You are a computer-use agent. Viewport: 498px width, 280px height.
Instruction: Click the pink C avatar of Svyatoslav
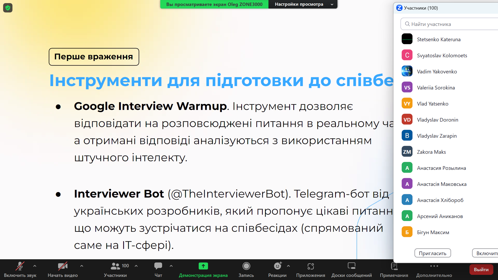point(407,55)
